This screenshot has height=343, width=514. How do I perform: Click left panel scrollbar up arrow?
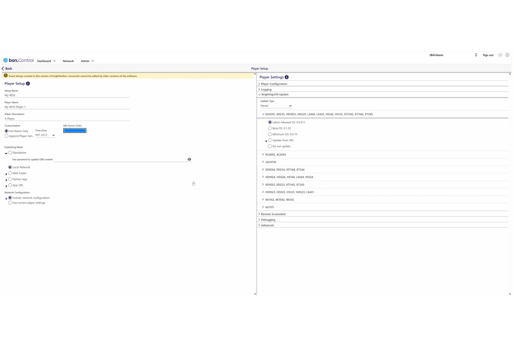click(x=255, y=74)
